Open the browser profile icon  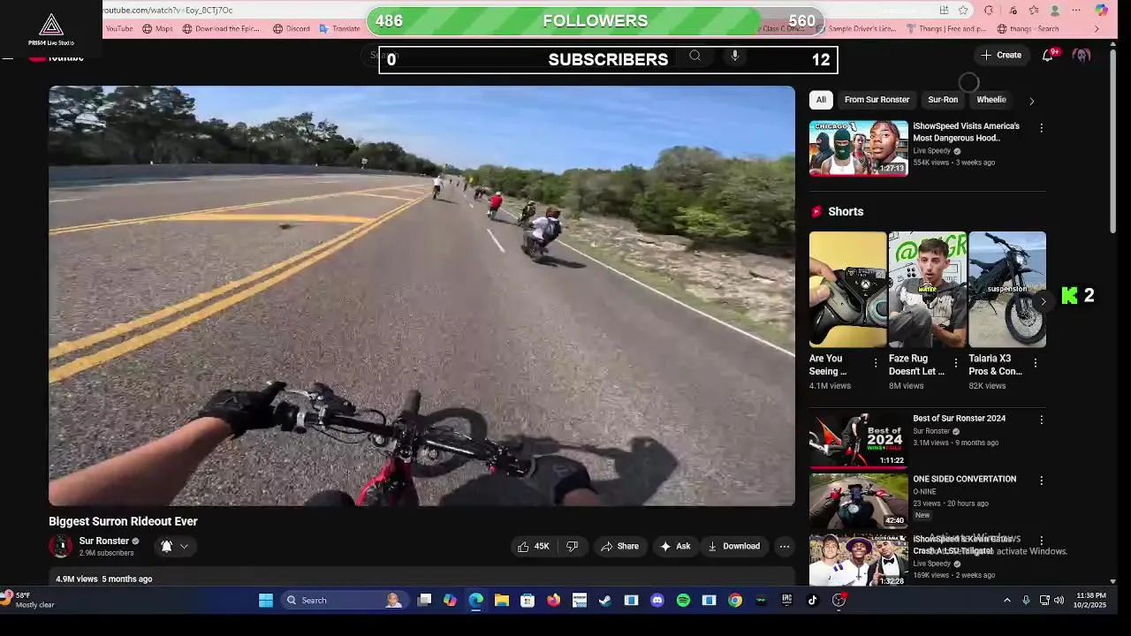[1055, 10]
